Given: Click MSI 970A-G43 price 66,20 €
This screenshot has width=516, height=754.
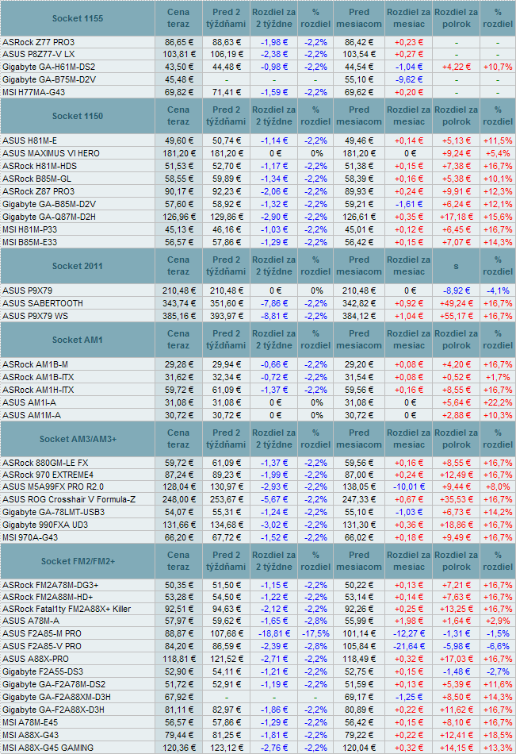Looking at the screenshot, I should tap(179, 537).
